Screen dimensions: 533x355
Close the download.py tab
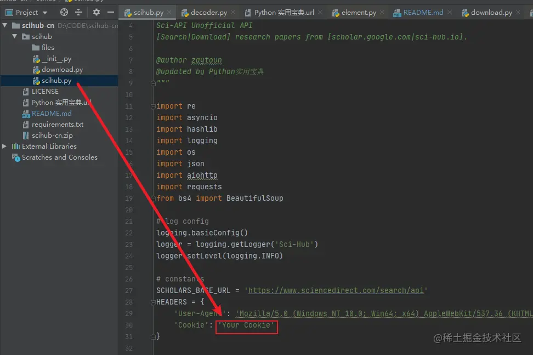(518, 12)
